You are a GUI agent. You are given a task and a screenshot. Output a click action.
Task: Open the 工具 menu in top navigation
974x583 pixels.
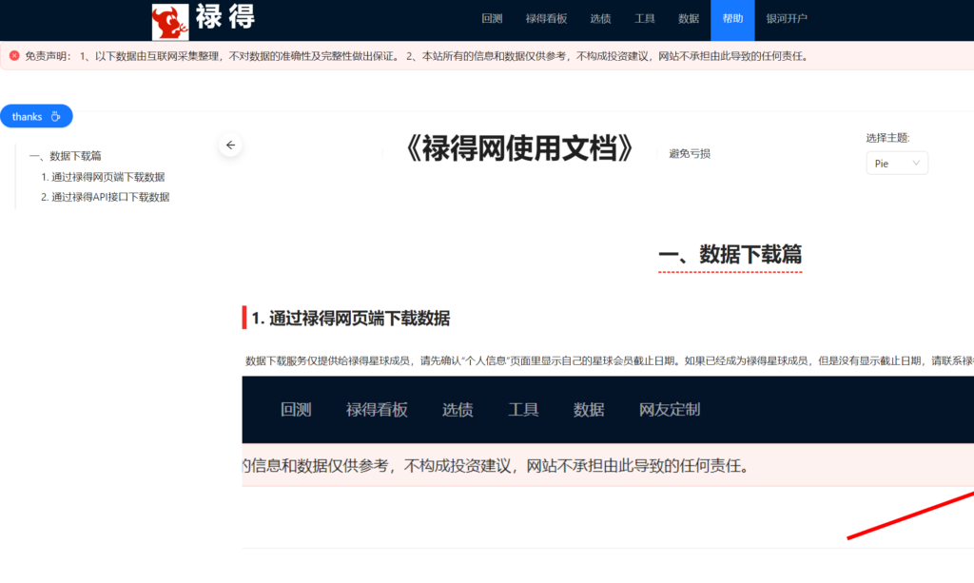point(644,19)
